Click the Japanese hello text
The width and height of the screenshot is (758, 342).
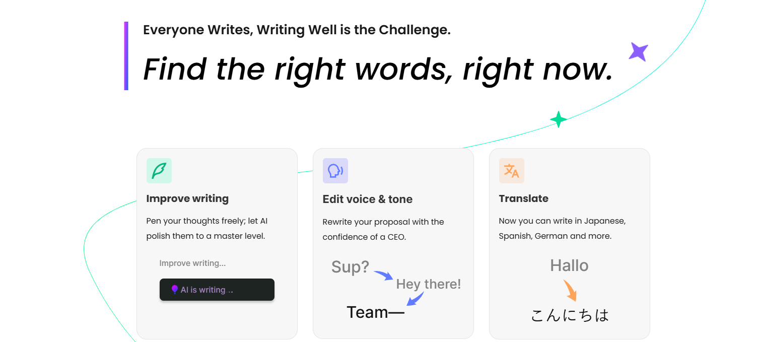pyautogui.click(x=570, y=315)
